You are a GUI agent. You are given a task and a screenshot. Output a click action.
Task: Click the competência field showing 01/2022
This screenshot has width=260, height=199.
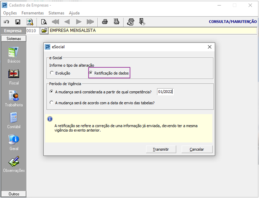click(165, 92)
